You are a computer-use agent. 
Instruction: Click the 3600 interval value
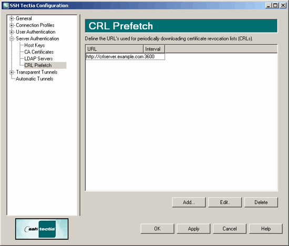149,57
